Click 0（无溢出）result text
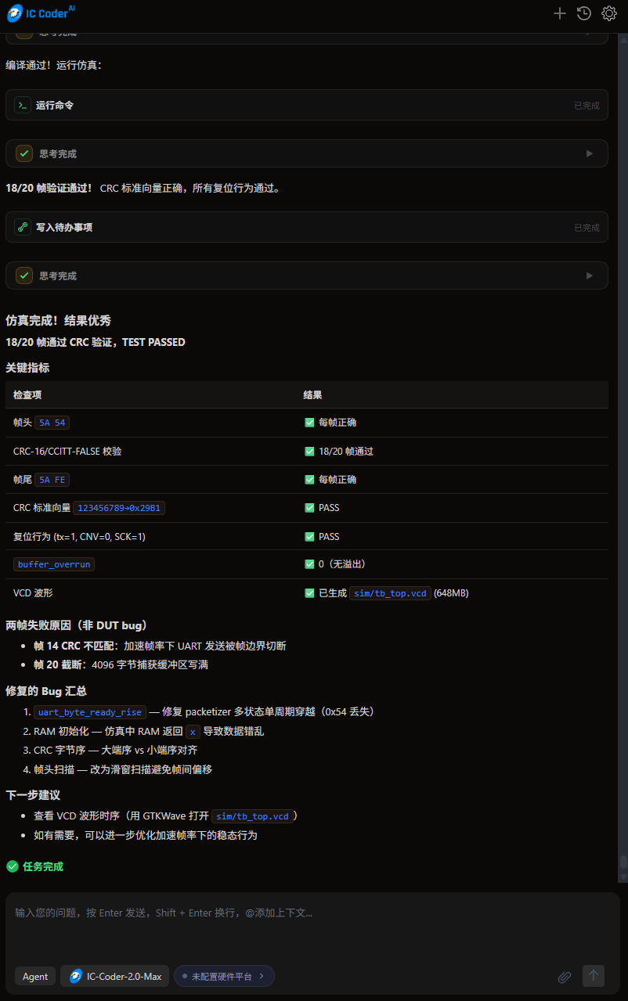The image size is (628, 1001). click(342, 564)
